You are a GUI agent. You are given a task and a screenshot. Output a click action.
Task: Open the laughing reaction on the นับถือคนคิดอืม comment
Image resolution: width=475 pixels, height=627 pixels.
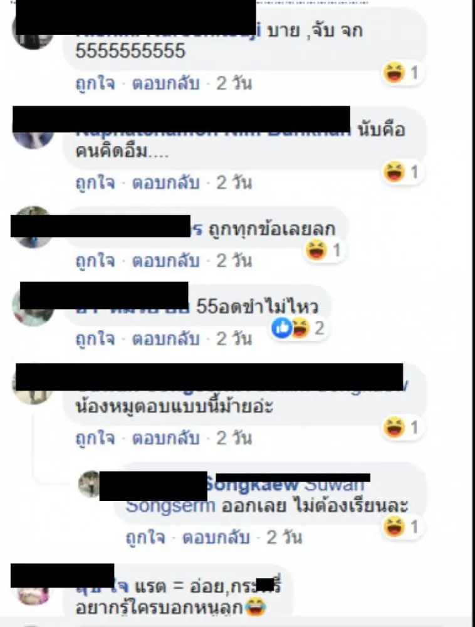pyautogui.click(x=394, y=172)
